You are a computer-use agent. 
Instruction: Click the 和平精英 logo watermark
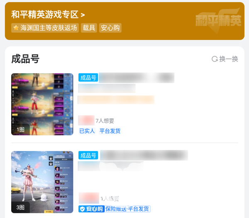pyautogui.click(x=219, y=20)
